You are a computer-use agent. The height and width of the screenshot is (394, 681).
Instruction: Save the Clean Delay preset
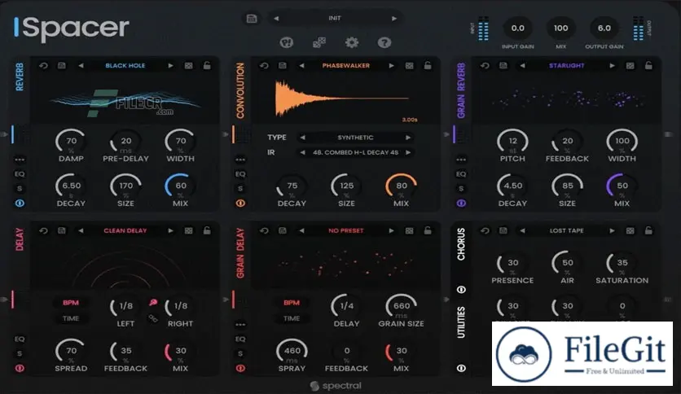(x=62, y=231)
